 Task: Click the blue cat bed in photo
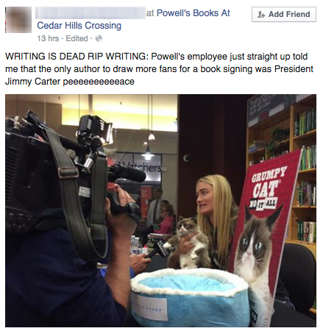click(x=190, y=296)
